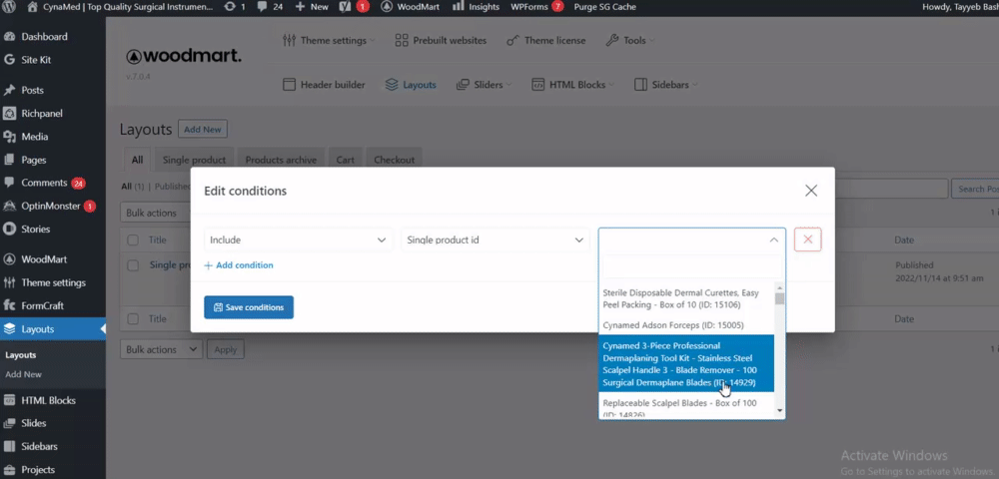Image resolution: width=999 pixels, height=479 pixels.
Task: Select Sterile Disposable Dermal Curettes option
Action: 687,299
